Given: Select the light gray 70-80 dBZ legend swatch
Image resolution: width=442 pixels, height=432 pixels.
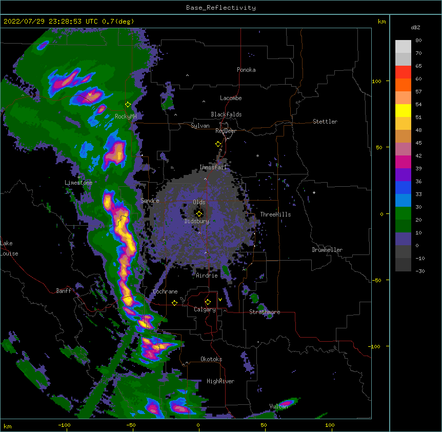Looking at the screenshot, I should coord(403,47).
